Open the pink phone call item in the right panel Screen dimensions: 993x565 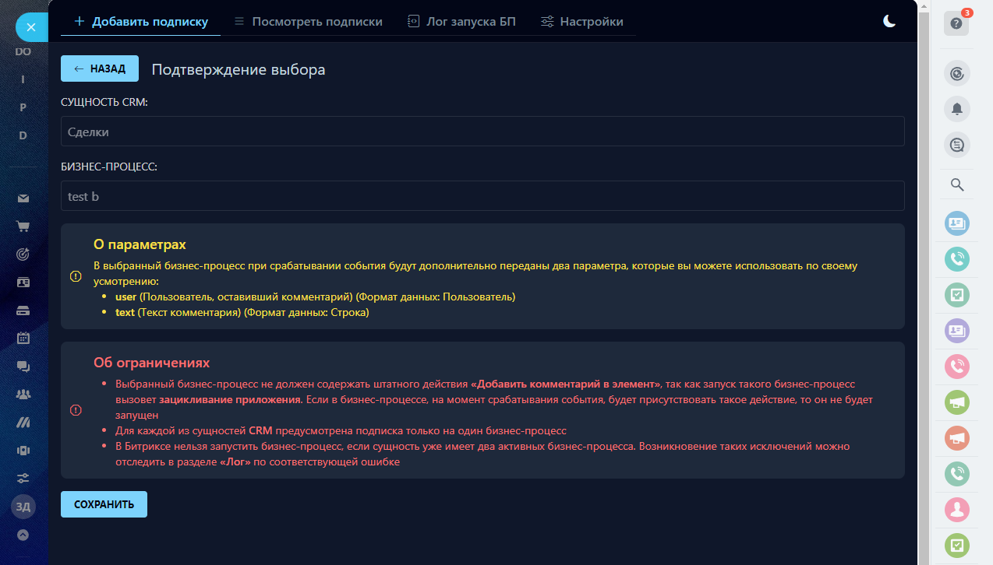[x=956, y=367]
